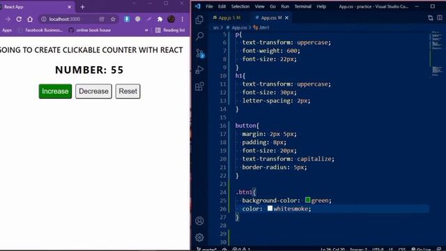Open the online book house bookmark
The width and height of the screenshot is (446, 251).
[90, 30]
